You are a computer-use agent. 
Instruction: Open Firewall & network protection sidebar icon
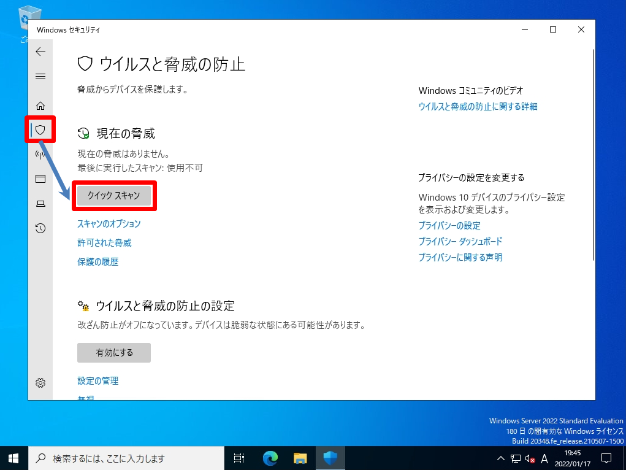[40, 154]
